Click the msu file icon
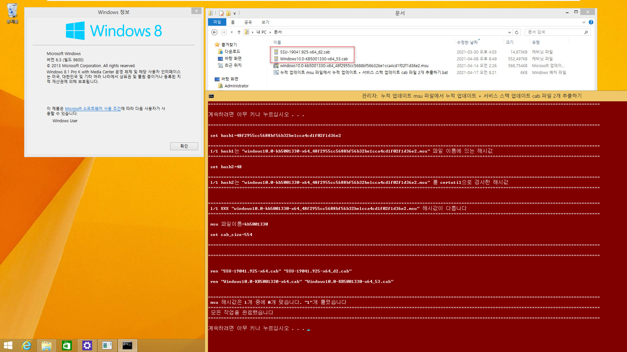Image resolution: width=627 pixels, height=352 pixels. click(x=276, y=66)
